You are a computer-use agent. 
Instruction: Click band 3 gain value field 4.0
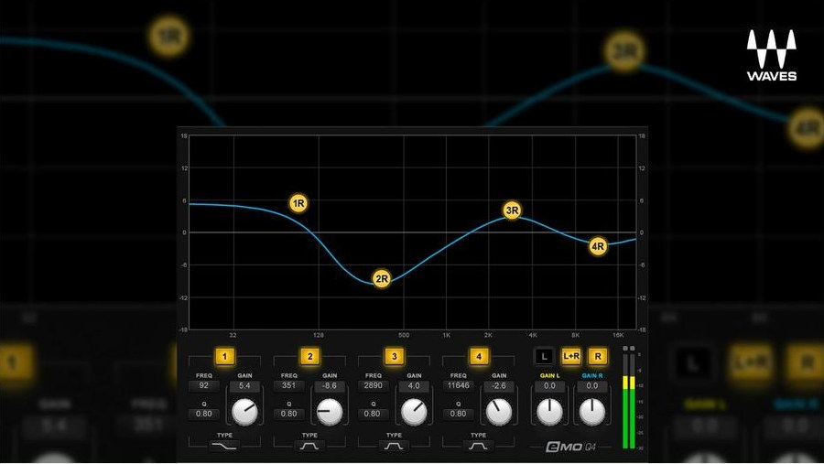pos(414,385)
